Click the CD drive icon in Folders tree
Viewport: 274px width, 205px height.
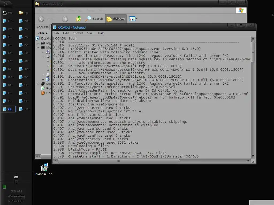pos(48,75)
